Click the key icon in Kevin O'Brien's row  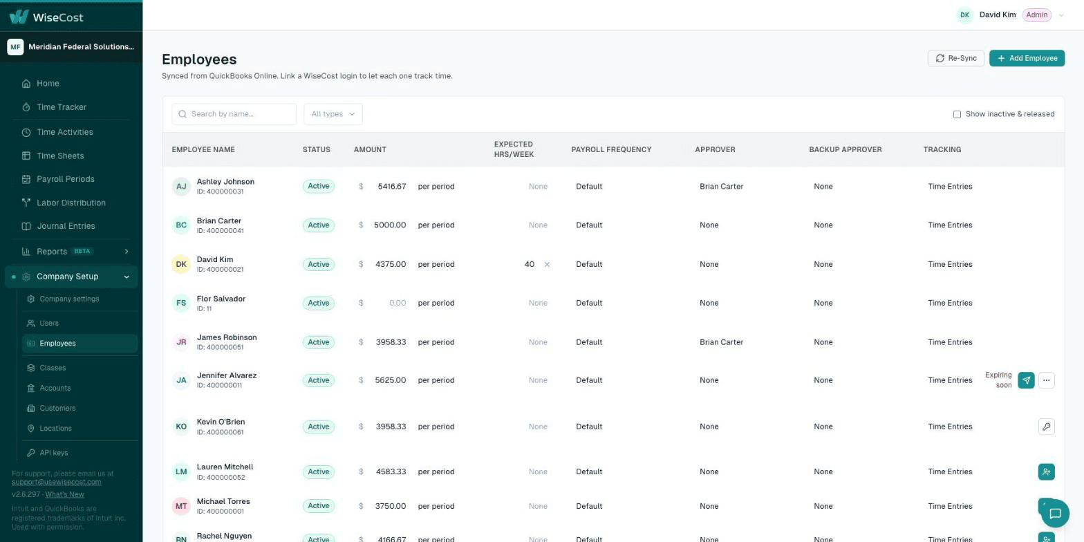(x=1047, y=427)
